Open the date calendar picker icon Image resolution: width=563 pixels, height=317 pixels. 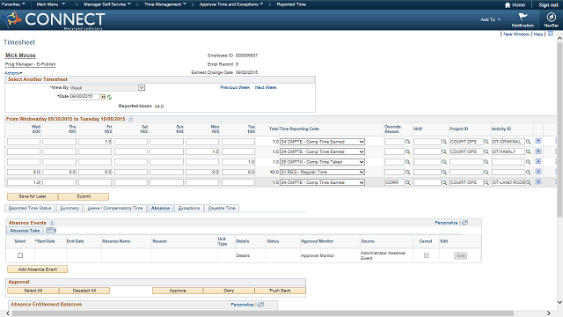[104, 97]
